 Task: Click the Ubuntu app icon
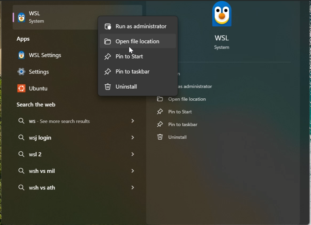(x=21, y=88)
